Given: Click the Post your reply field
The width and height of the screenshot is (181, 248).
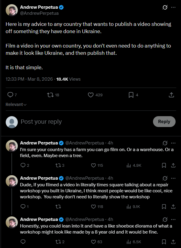Looking at the screenshot, I should coord(84,122).
